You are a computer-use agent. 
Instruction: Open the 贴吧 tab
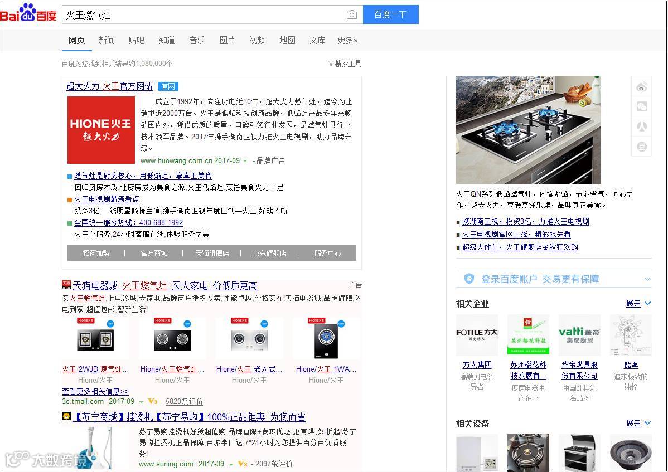pos(136,41)
